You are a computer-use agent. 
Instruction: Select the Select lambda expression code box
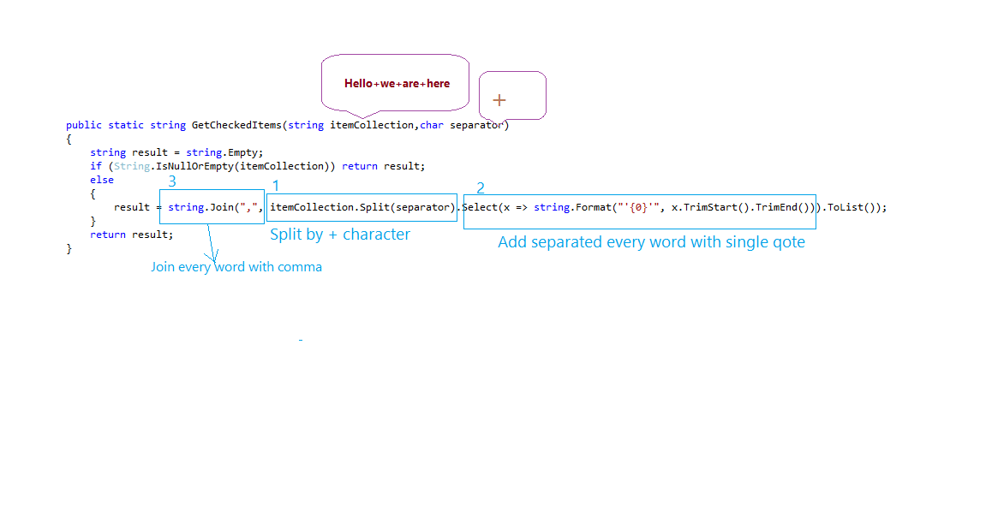click(x=638, y=206)
